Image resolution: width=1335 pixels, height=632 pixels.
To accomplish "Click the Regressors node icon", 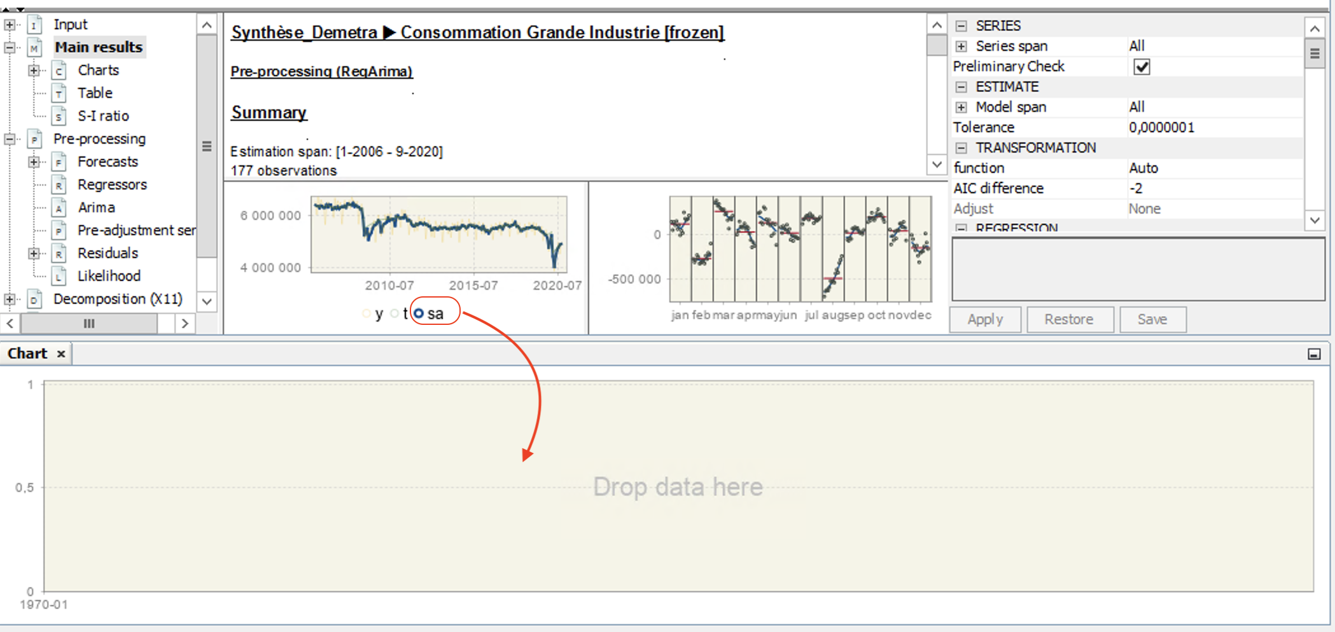I will coord(59,185).
